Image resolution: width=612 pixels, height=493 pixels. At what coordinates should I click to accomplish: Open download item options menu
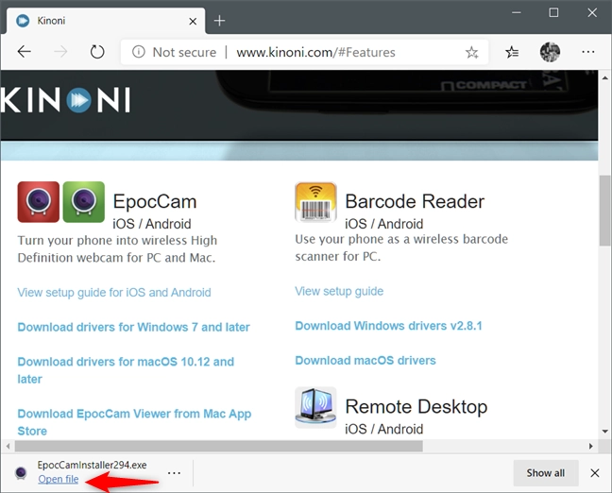pyautogui.click(x=174, y=473)
